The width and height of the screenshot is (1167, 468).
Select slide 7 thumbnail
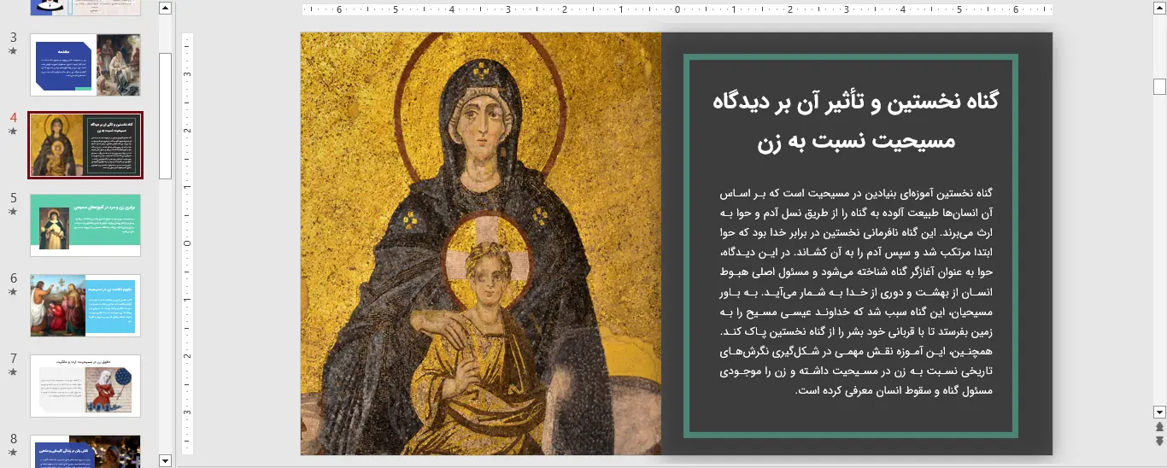tap(85, 386)
